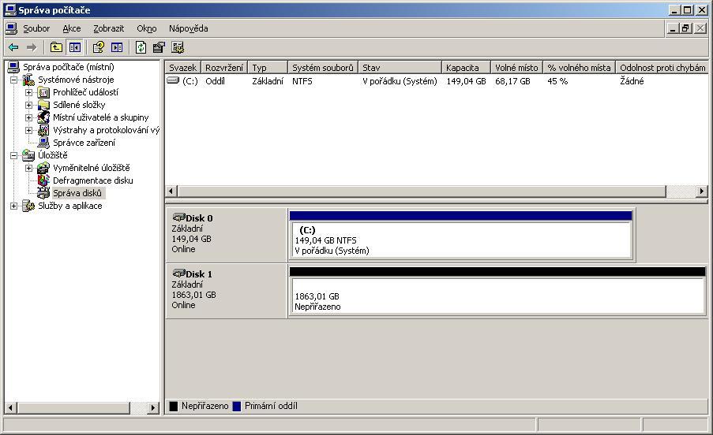Click the 'V pořádku (Systém)' status cell
Screen dimensions: 713x435
coord(400,81)
